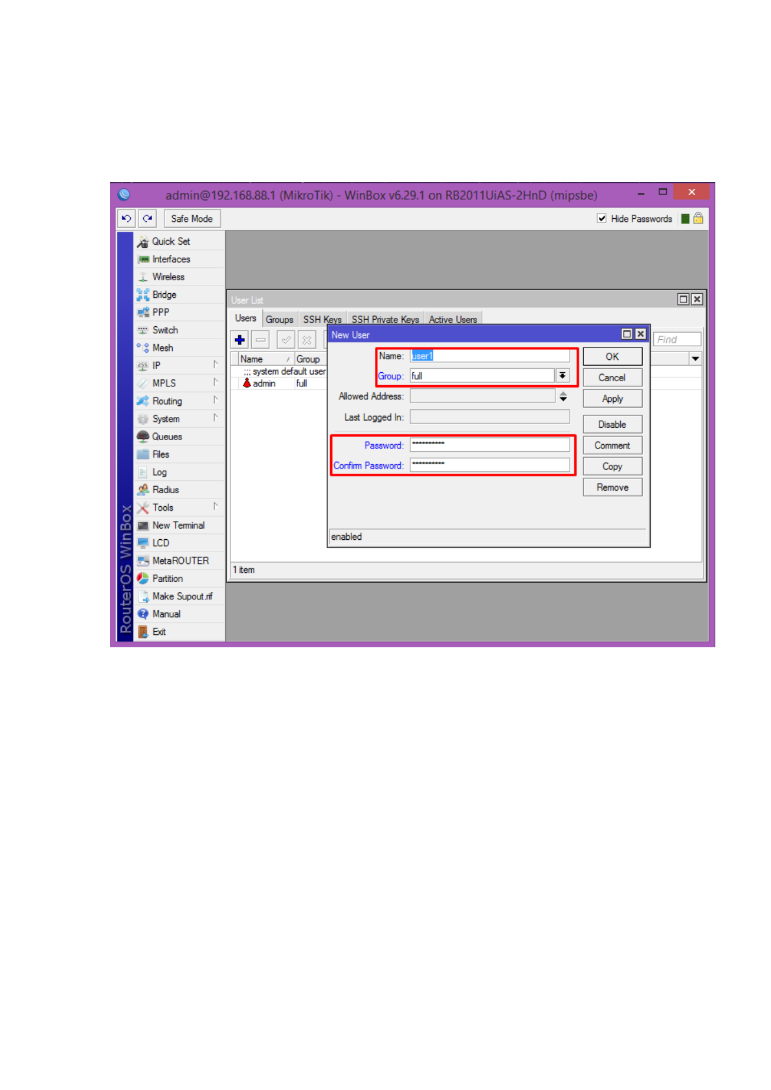
Task: Switch to the SSH Keys tab
Action: 322,320
